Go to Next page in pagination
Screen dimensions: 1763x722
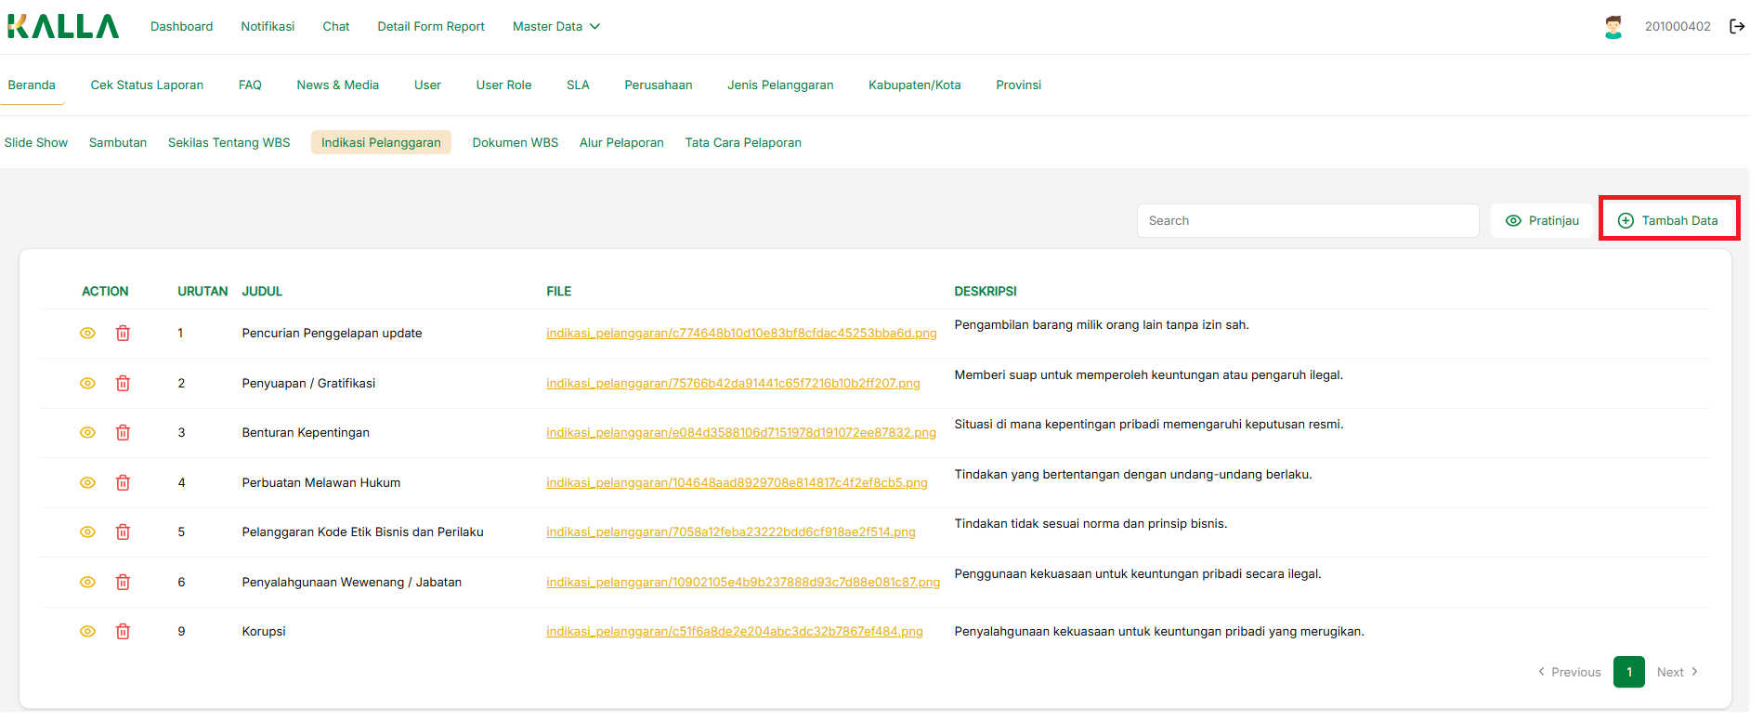coord(1677,673)
